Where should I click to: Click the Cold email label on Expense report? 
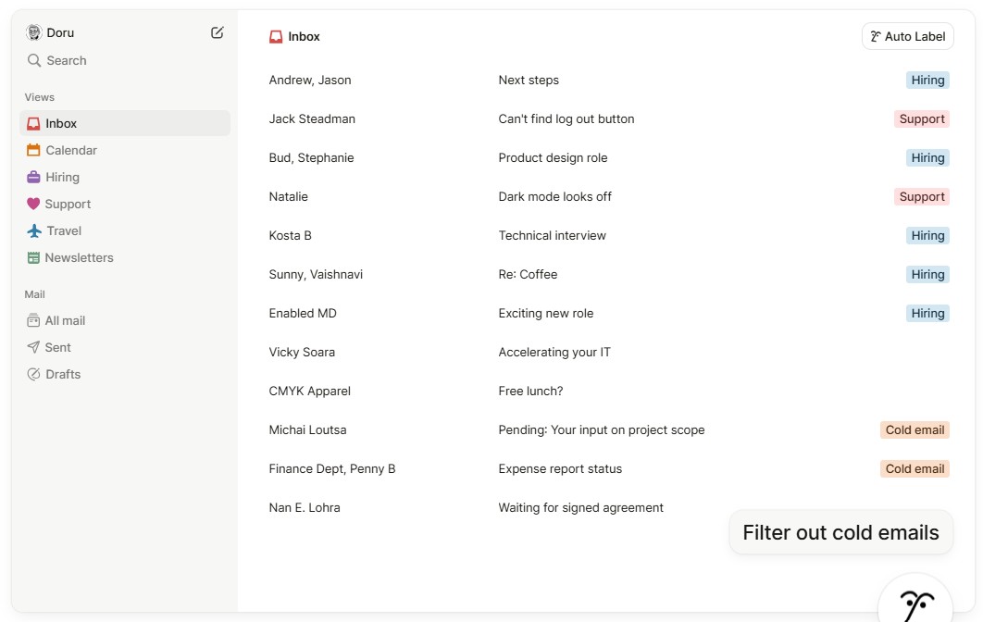[x=915, y=468]
